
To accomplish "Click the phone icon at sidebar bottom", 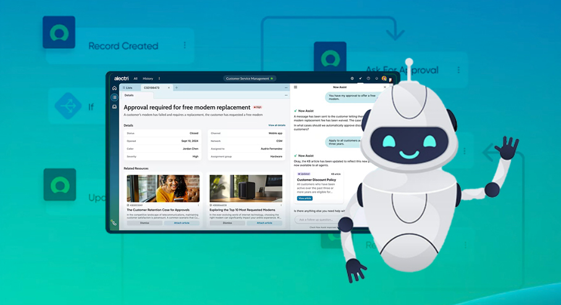I will (114, 223).
